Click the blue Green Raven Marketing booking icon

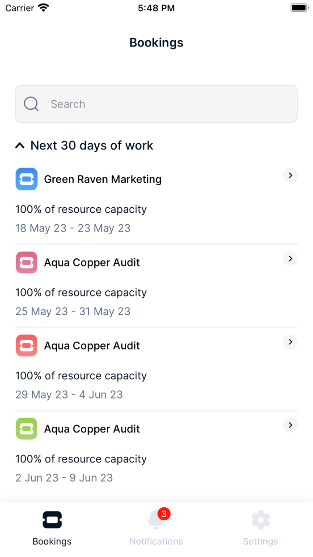pos(26,179)
